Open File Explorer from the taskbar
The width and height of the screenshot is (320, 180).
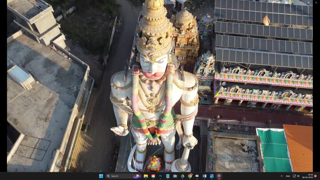tap(146, 176)
